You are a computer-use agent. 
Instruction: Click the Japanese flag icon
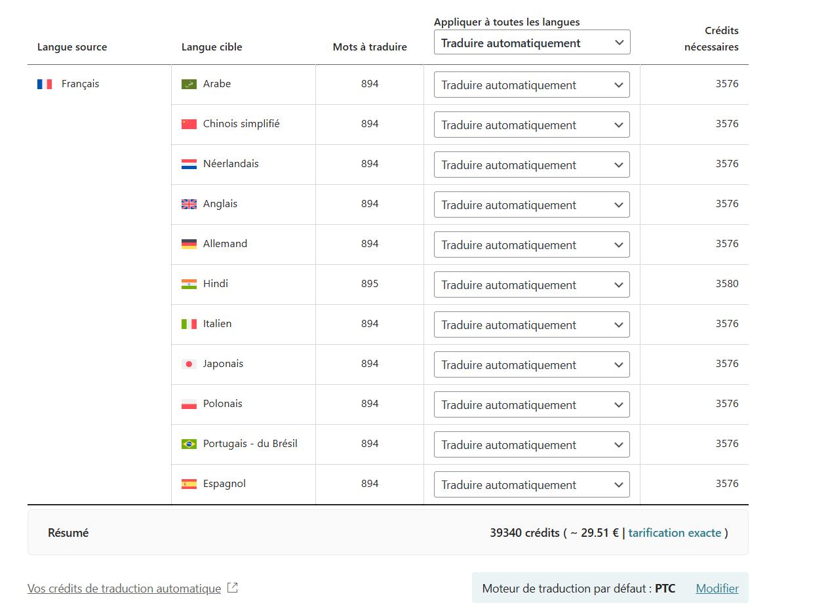pyautogui.click(x=189, y=364)
